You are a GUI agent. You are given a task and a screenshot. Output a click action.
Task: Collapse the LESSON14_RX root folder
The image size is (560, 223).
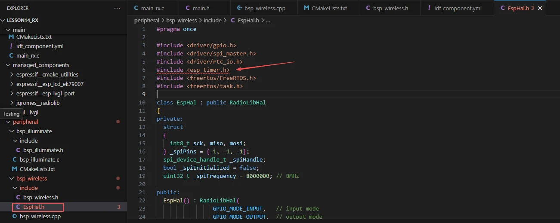[3, 20]
